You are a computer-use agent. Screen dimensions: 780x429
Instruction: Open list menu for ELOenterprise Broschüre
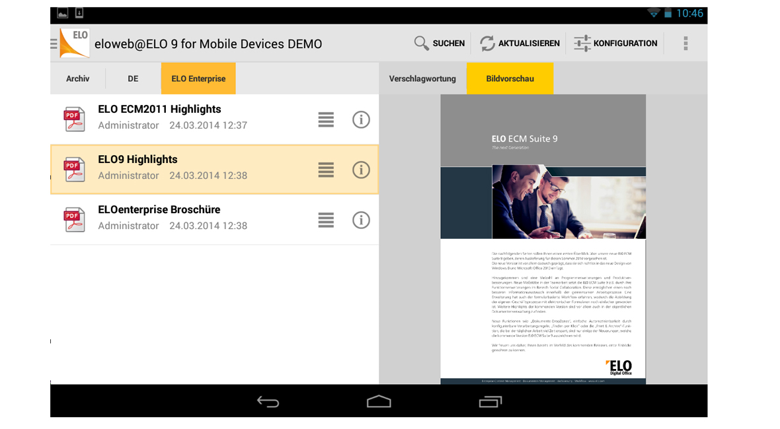coord(326,220)
